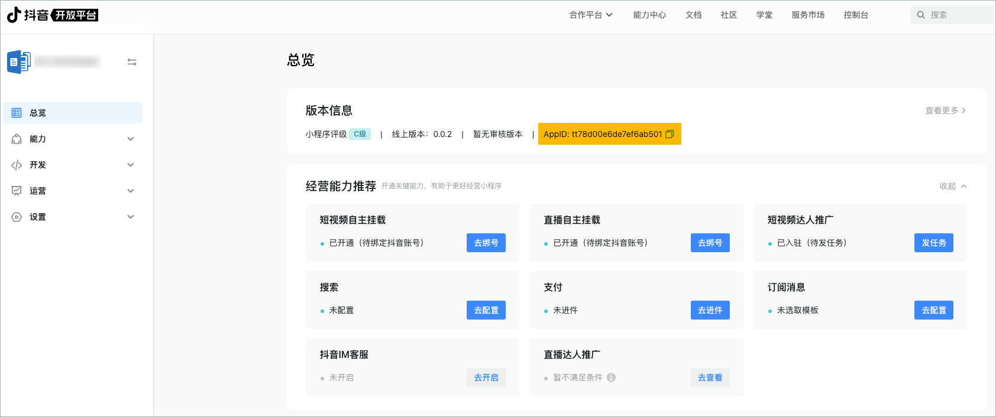Click the mini program document avatar icon

pos(18,62)
